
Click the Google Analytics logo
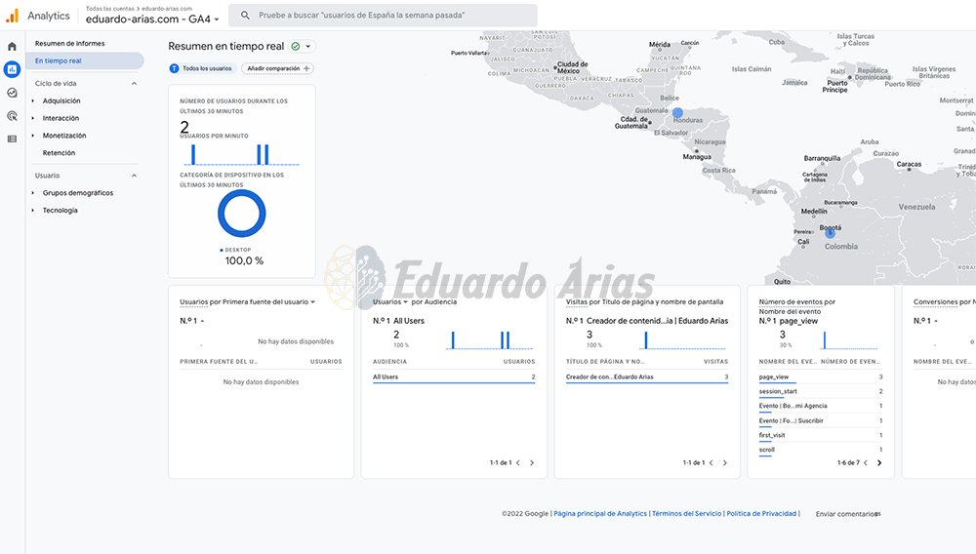coord(13,16)
